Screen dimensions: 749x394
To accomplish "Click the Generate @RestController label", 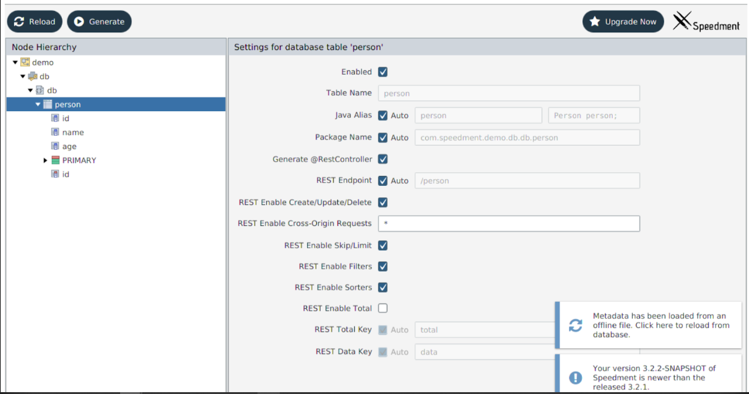I will click(323, 159).
